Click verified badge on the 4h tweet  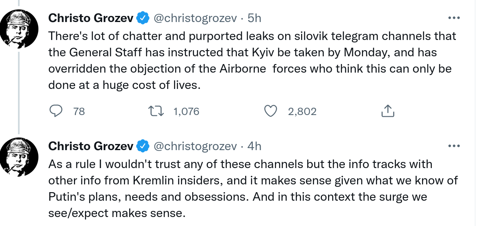142,146
